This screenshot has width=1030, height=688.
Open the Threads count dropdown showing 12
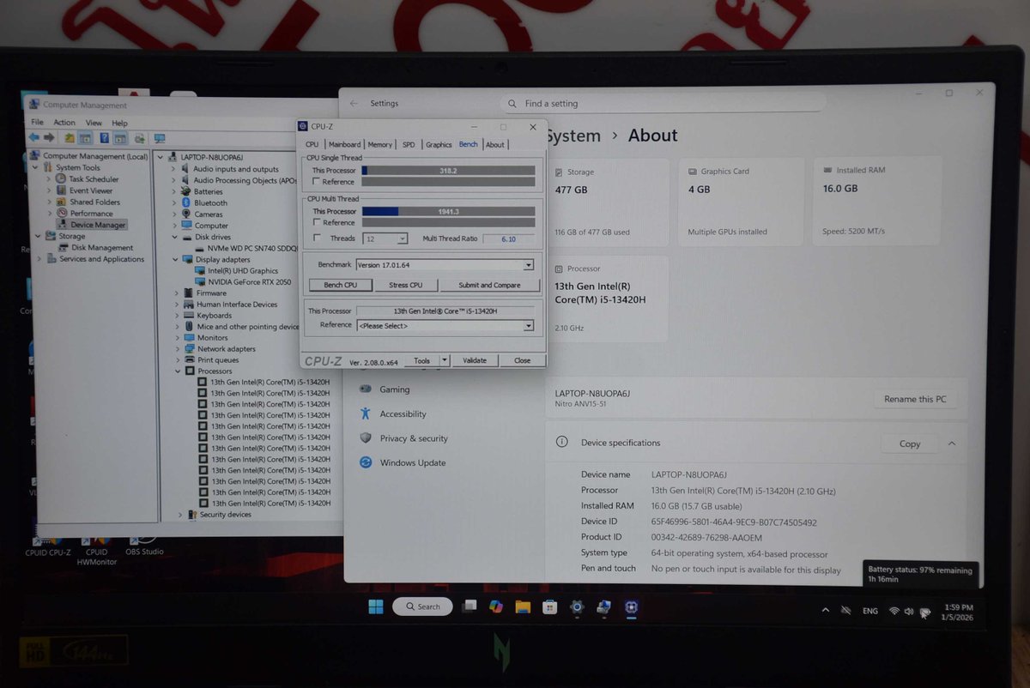click(x=385, y=238)
